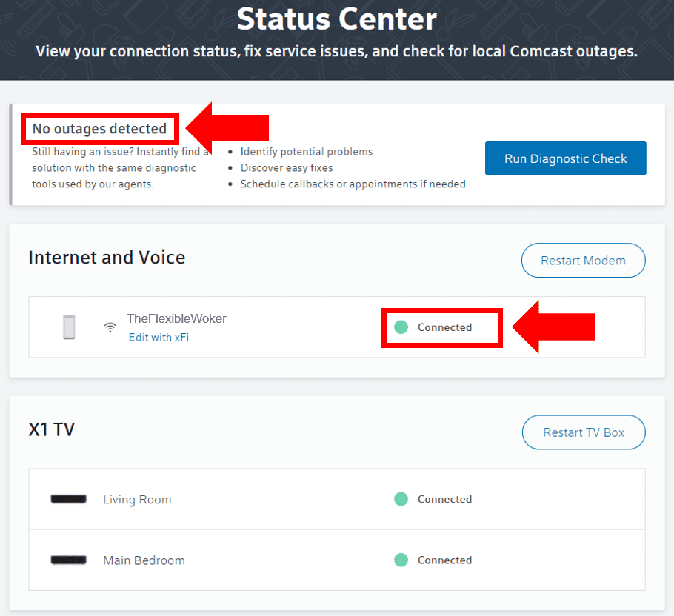The height and width of the screenshot is (616, 674).
Task: Click the green status dot for TheFlexibleWoker
Action: (401, 327)
